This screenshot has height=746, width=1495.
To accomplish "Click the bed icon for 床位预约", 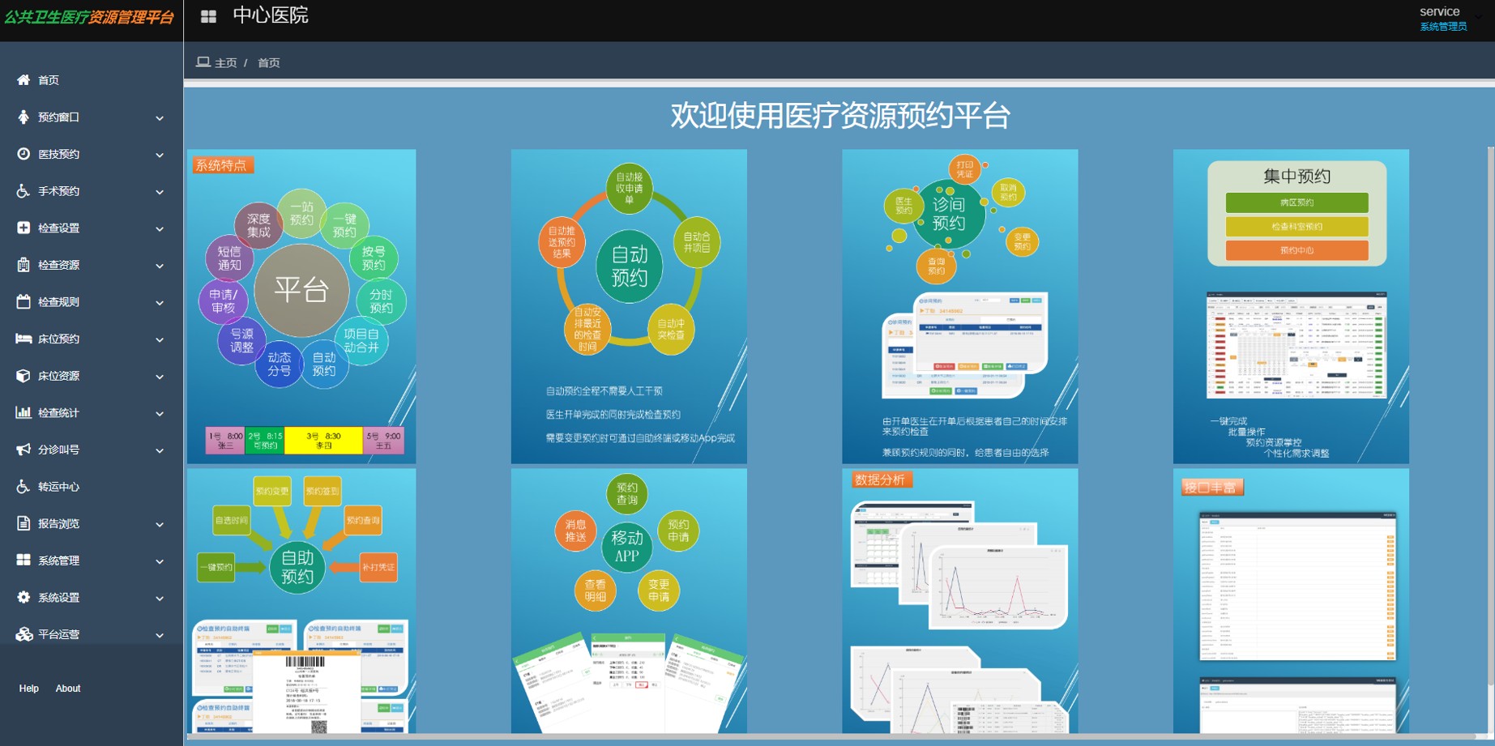I will 23,339.
